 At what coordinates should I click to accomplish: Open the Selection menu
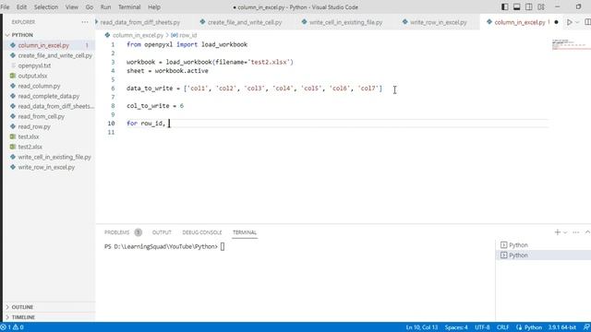(x=46, y=6)
